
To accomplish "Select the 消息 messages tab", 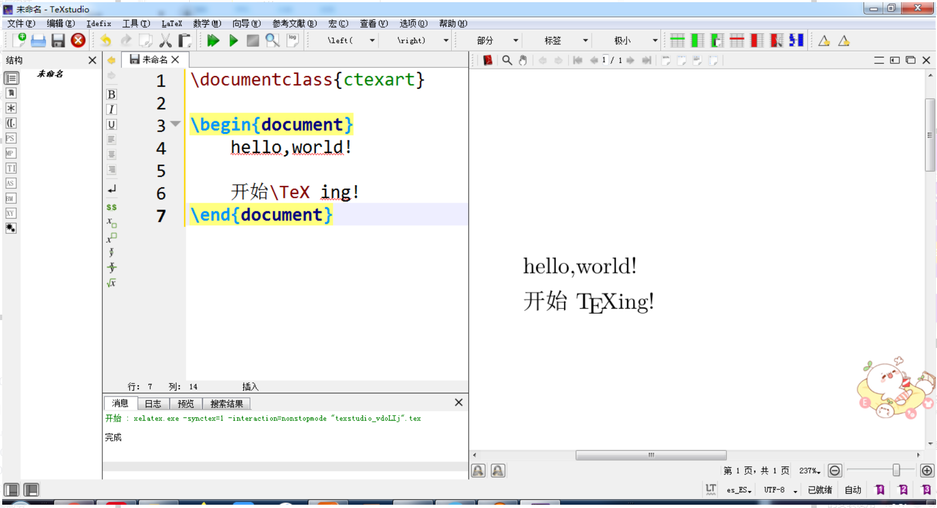I will point(120,403).
